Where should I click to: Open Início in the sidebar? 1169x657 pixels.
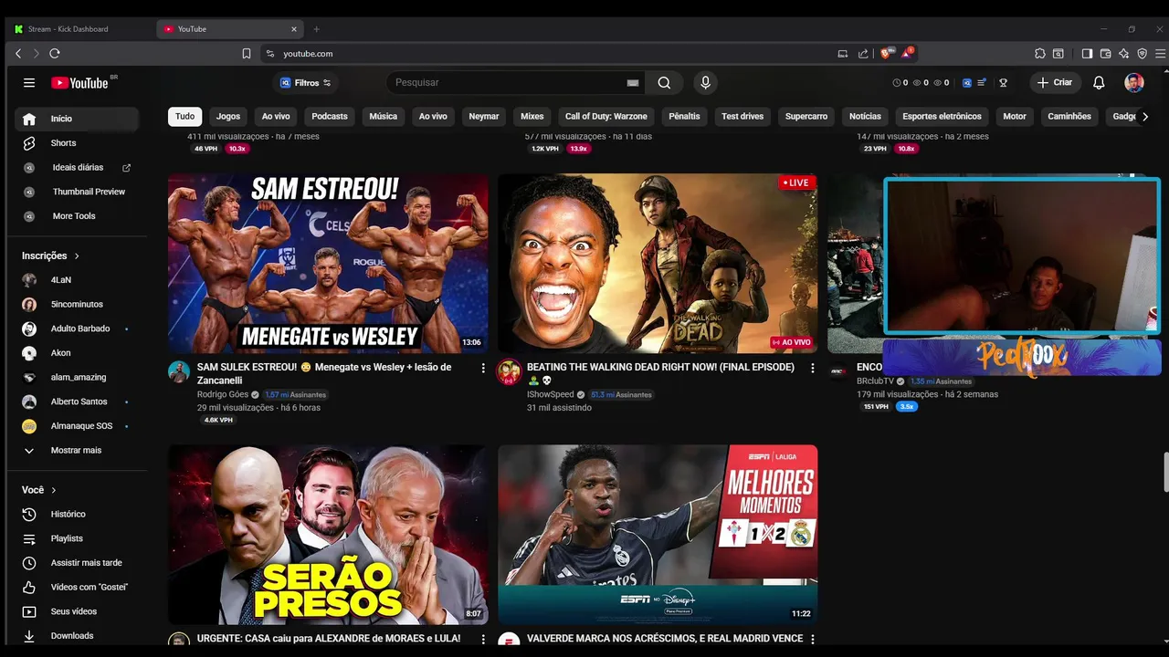[x=77, y=119]
